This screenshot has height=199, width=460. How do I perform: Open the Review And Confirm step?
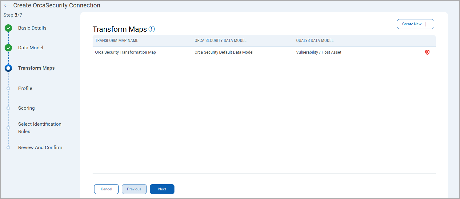40,148
